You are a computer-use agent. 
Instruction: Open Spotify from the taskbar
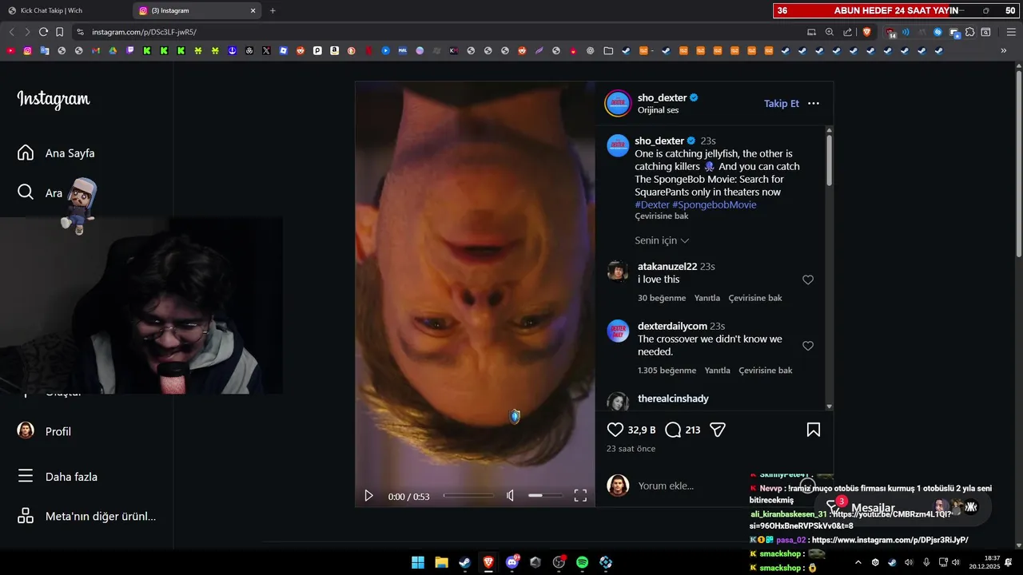coord(582,562)
